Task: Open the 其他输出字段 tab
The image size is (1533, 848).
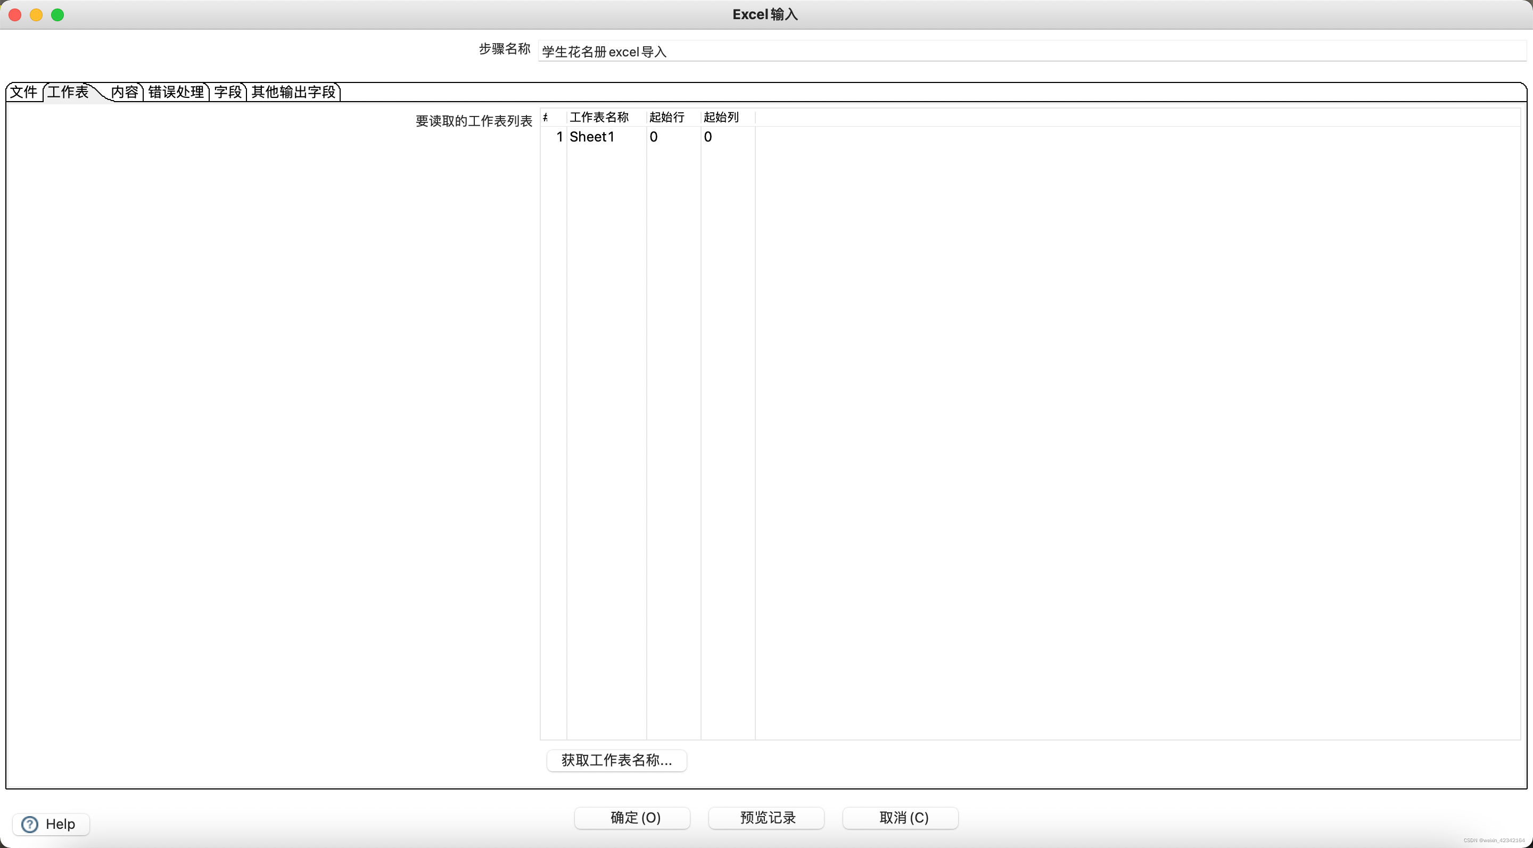Action: click(293, 92)
